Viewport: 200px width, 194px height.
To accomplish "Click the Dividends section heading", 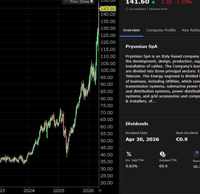I will click(x=137, y=124).
